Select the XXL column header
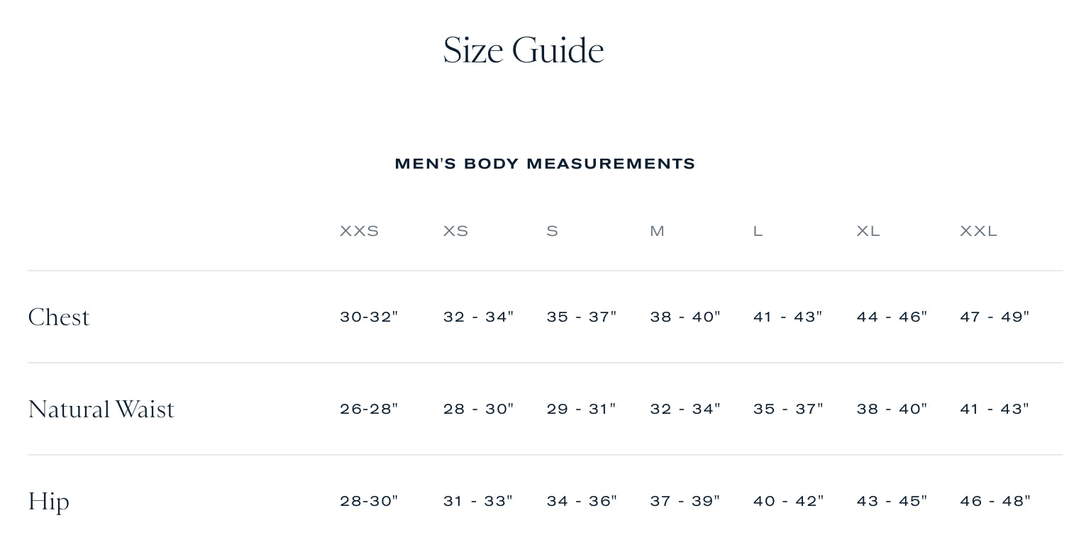Viewport: 1074px width, 559px height. pyautogui.click(x=978, y=231)
